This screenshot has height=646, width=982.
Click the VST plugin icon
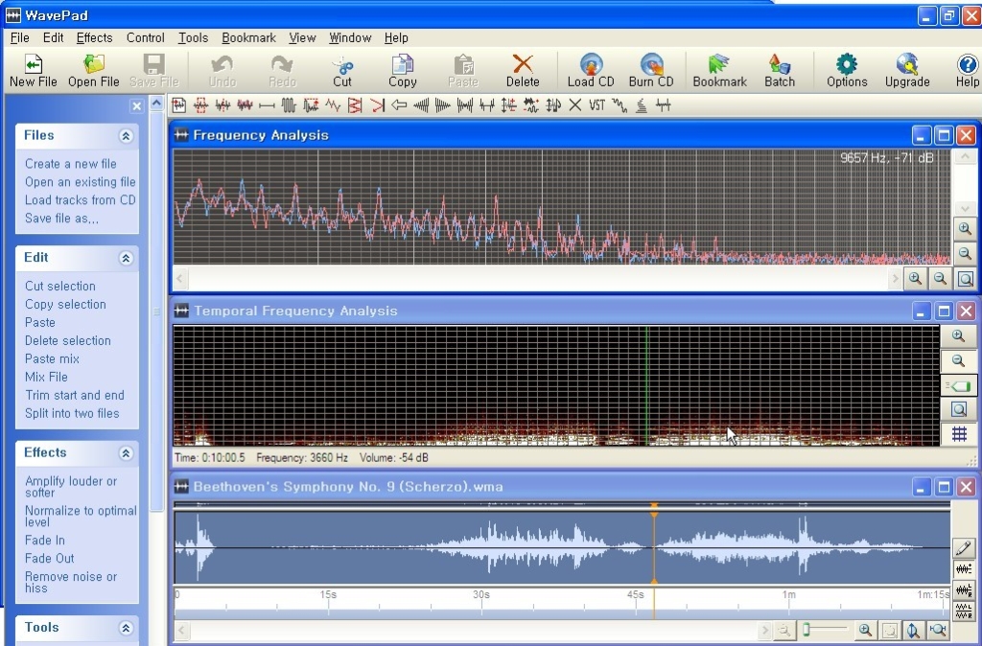pyautogui.click(x=596, y=105)
